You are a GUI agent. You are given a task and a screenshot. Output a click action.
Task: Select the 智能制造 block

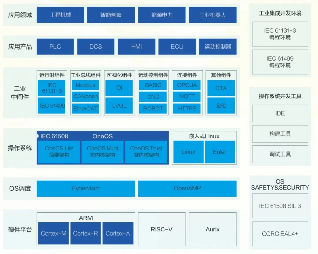pos(111,15)
